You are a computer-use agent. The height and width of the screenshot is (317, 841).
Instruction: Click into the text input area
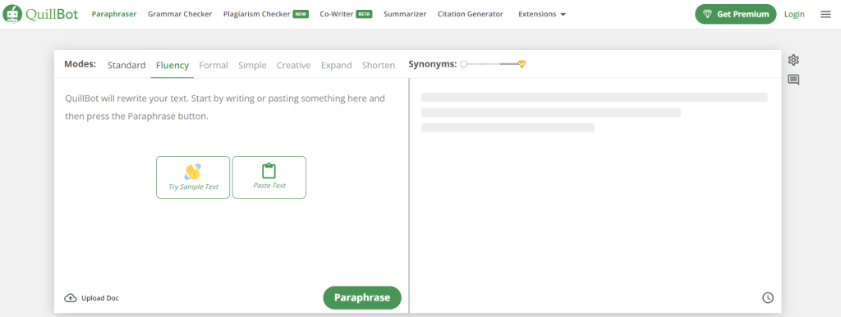coord(231,182)
